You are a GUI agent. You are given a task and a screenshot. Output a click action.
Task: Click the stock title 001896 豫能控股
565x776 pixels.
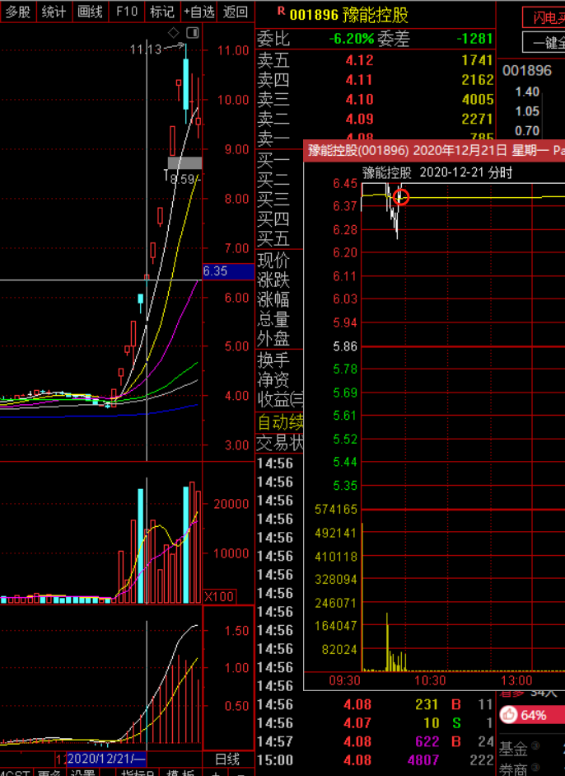click(349, 16)
